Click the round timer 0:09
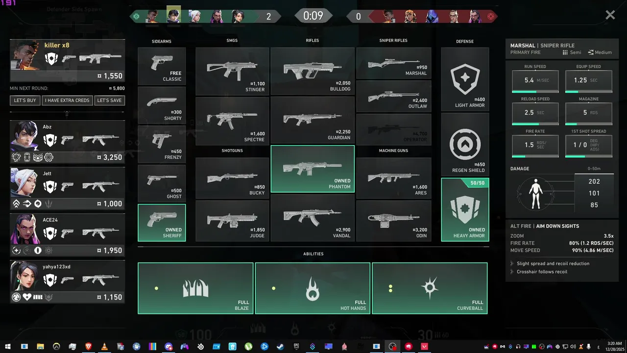 pyautogui.click(x=313, y=16)
